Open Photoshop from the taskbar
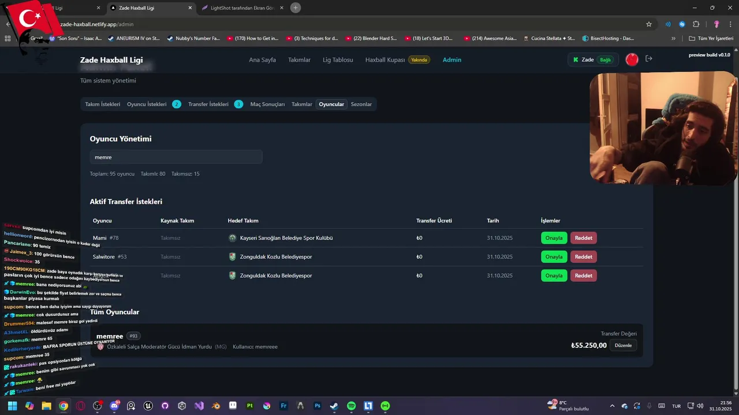 click(x=318, y=406)
